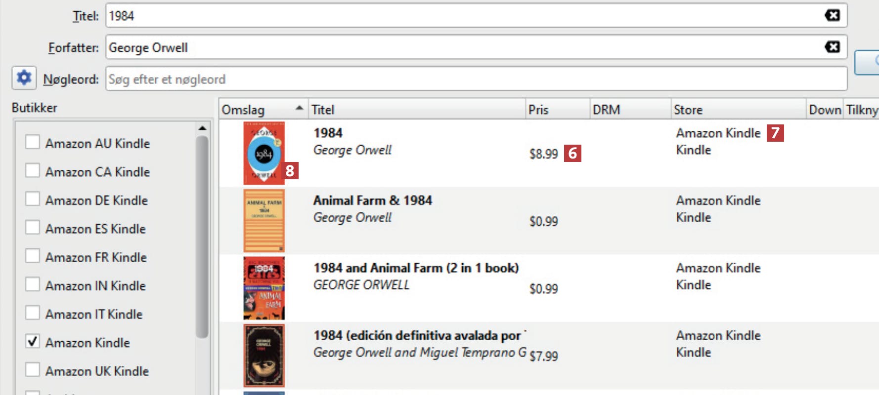The image size is (879, 395).
Task: Click the 1984 and Animal Farm cover thumbnail
Action: tap(264, 288)
